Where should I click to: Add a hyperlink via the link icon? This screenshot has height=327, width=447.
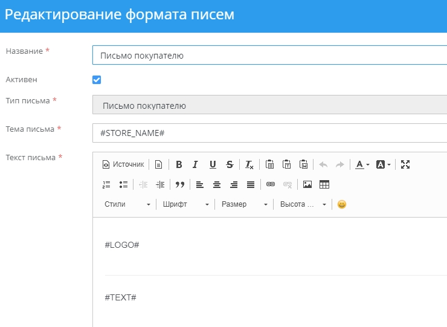(271, 184)
